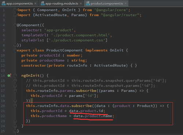Click the fold end marker at line 8

coord(15,45)
